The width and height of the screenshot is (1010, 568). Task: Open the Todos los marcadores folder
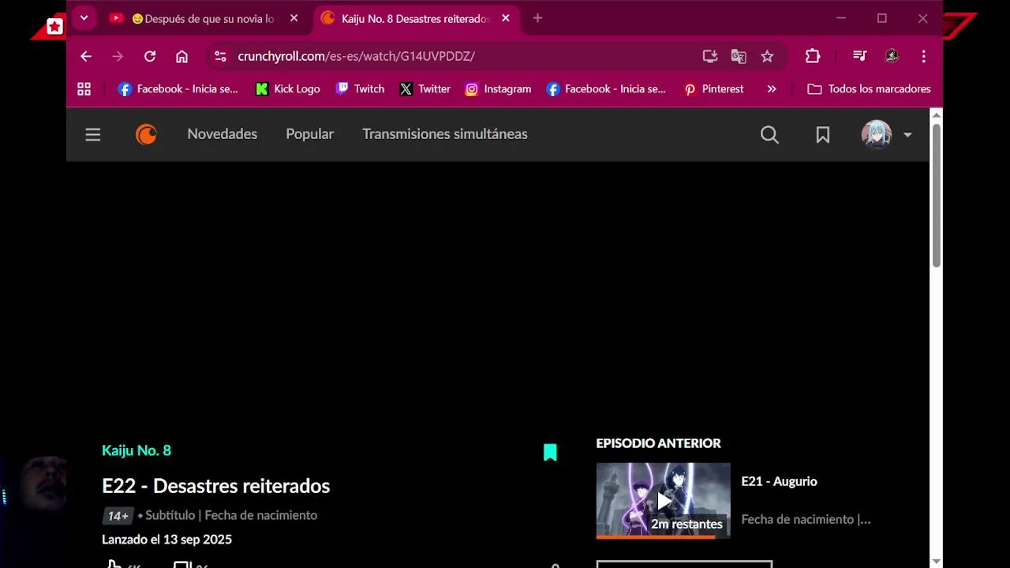point(870,89)
